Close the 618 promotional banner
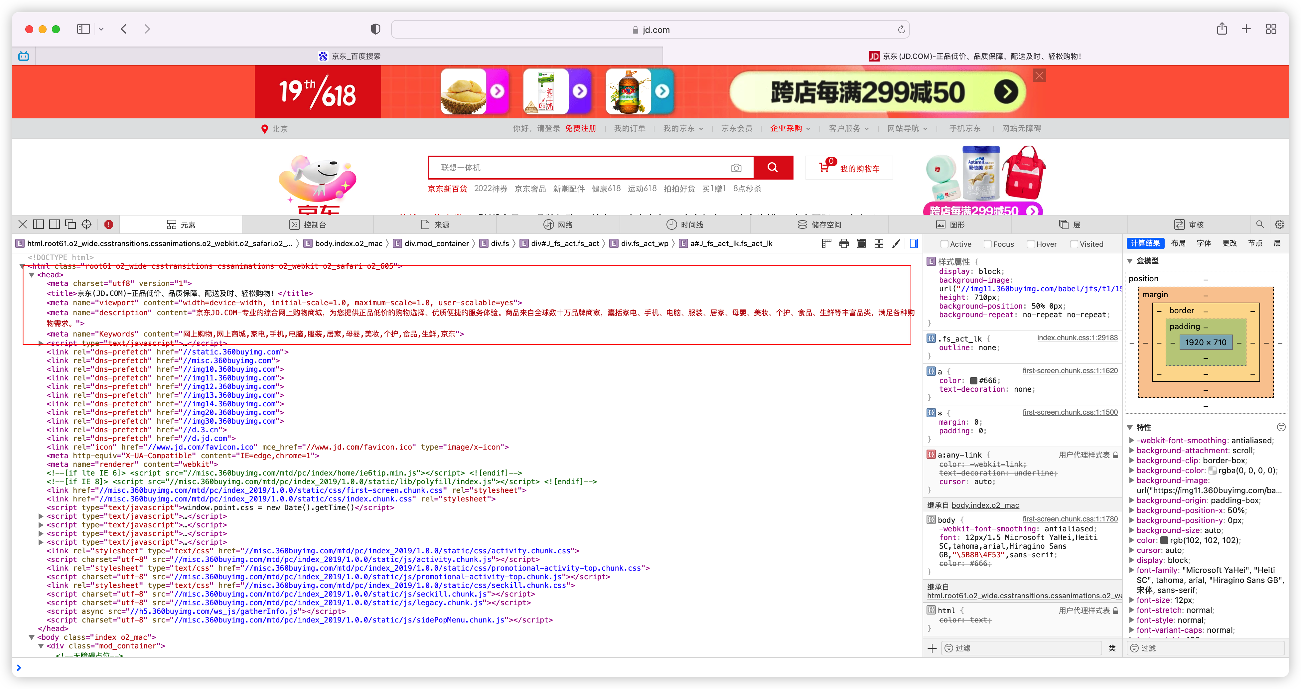This screenshot has height=689, width=1301. pyautogui.click(x=1039, y=75)
